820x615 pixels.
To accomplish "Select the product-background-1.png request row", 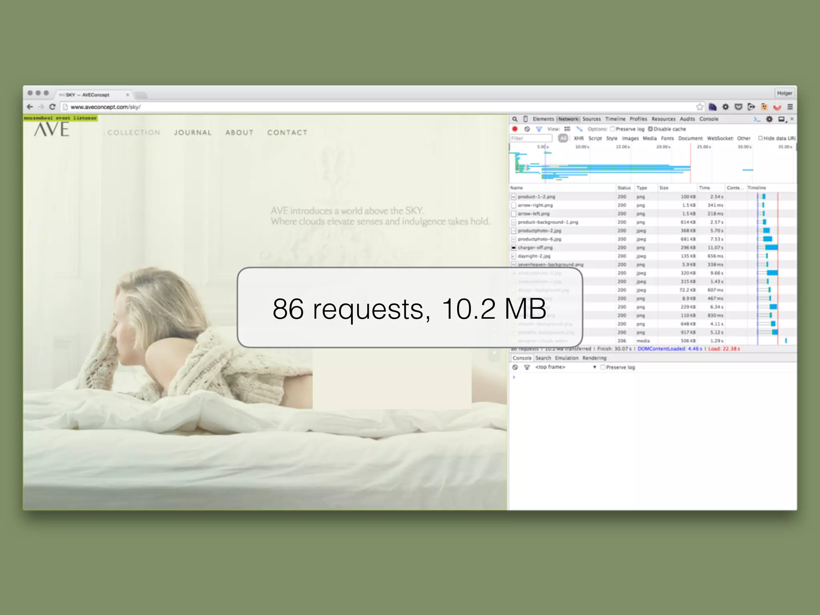I will (653, 222).
